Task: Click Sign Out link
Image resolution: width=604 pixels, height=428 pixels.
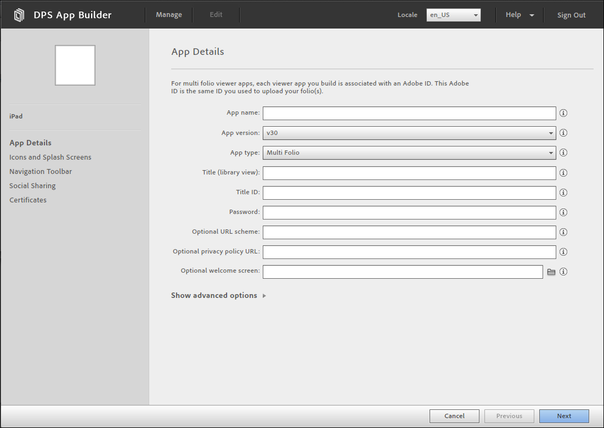Action: 571,15
